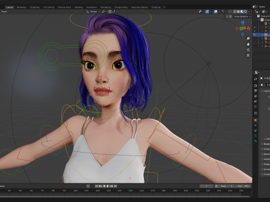Image resolution: width=270 pixels, height=202 pixels.
Task: Switch to the Sculpting workspace tab
Action: (x=34, y=7)
